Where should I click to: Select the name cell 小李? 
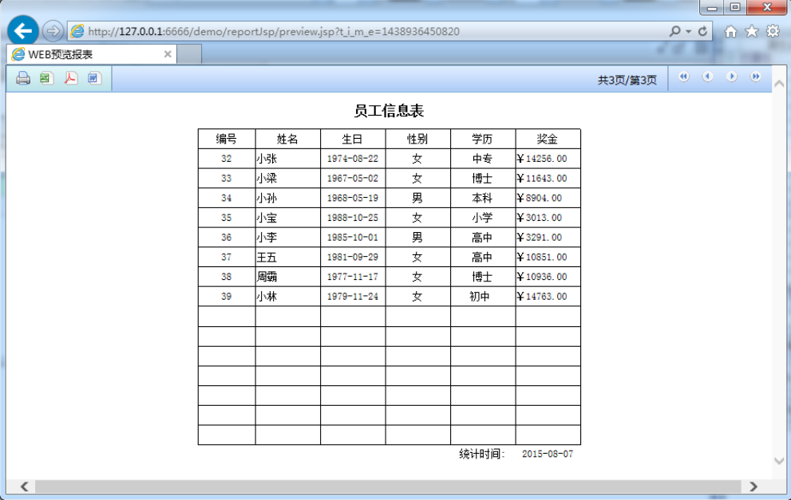click(x=287, y=237)
